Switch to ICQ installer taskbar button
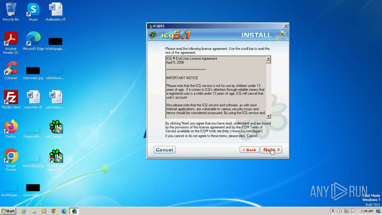Viewport: 382px width, 215px height. coord(74,211)
